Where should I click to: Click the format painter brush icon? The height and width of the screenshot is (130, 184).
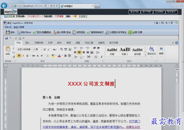click(14, 57)
